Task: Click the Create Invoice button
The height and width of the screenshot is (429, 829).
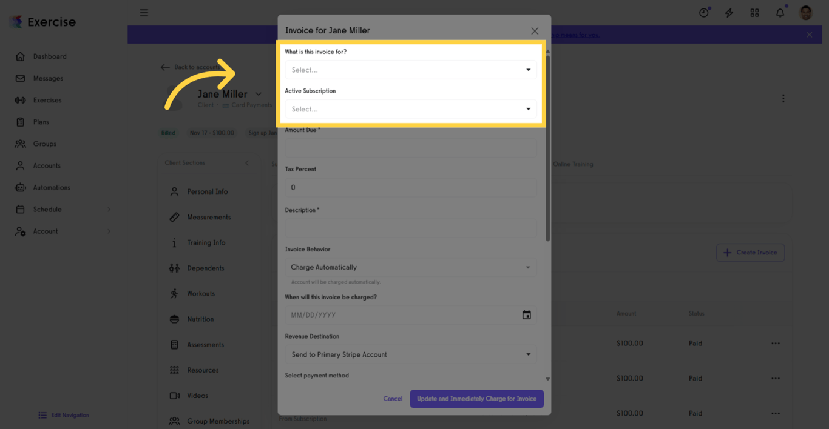Action: 750,253
